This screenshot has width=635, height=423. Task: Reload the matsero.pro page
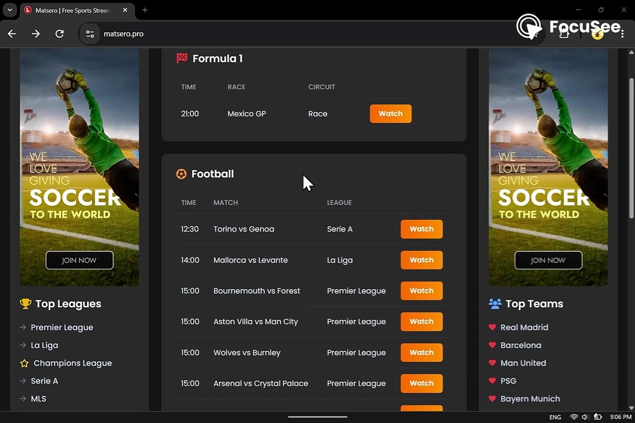point(59,33)
